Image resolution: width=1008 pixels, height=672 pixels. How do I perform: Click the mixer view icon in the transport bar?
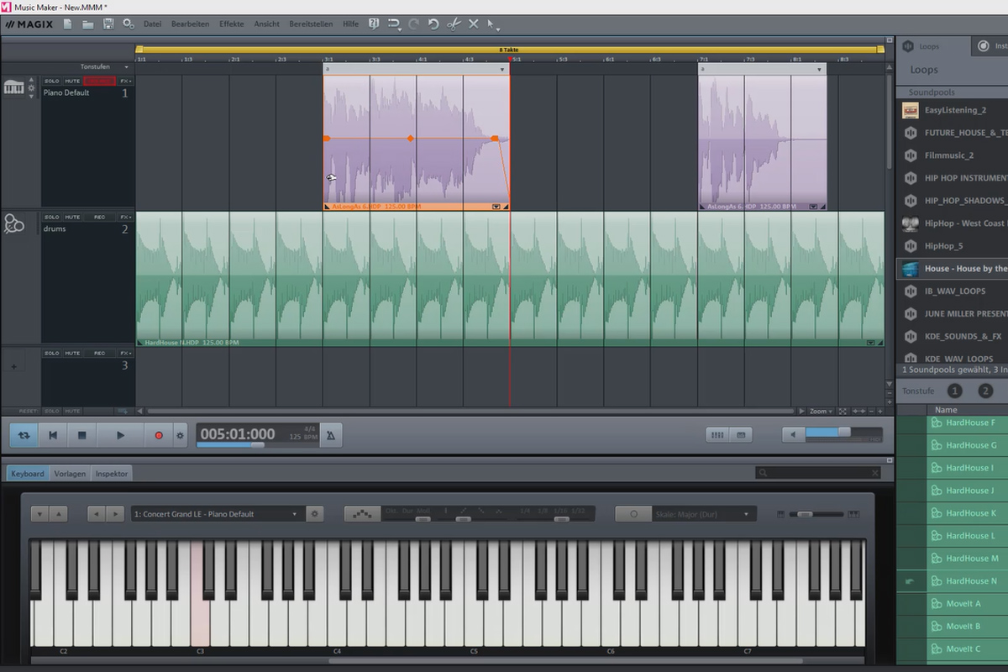click(717, 434)
